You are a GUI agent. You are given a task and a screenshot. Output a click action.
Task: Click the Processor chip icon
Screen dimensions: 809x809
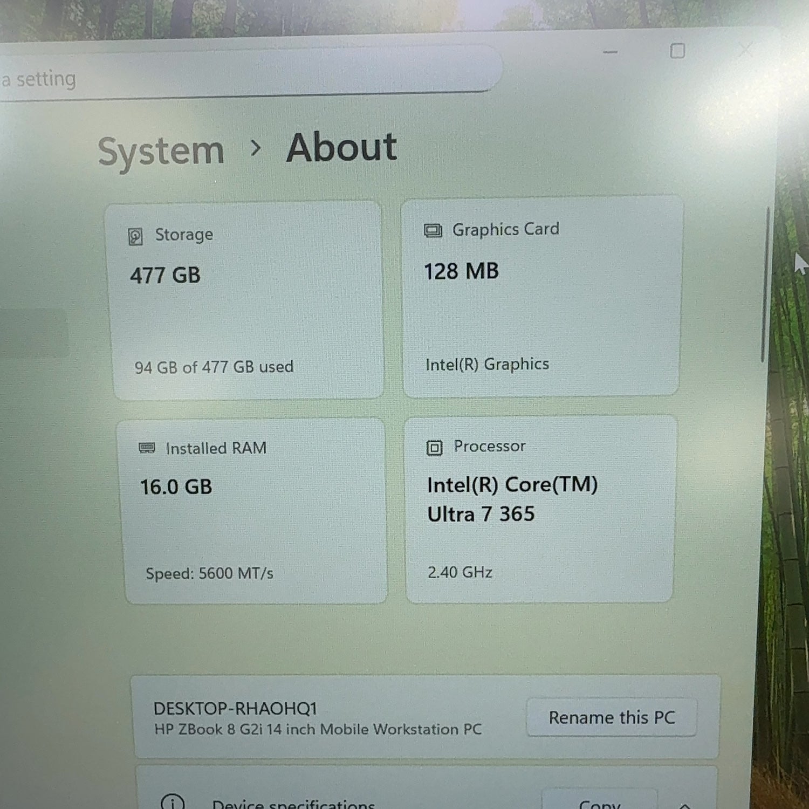(x=434, y=448)
